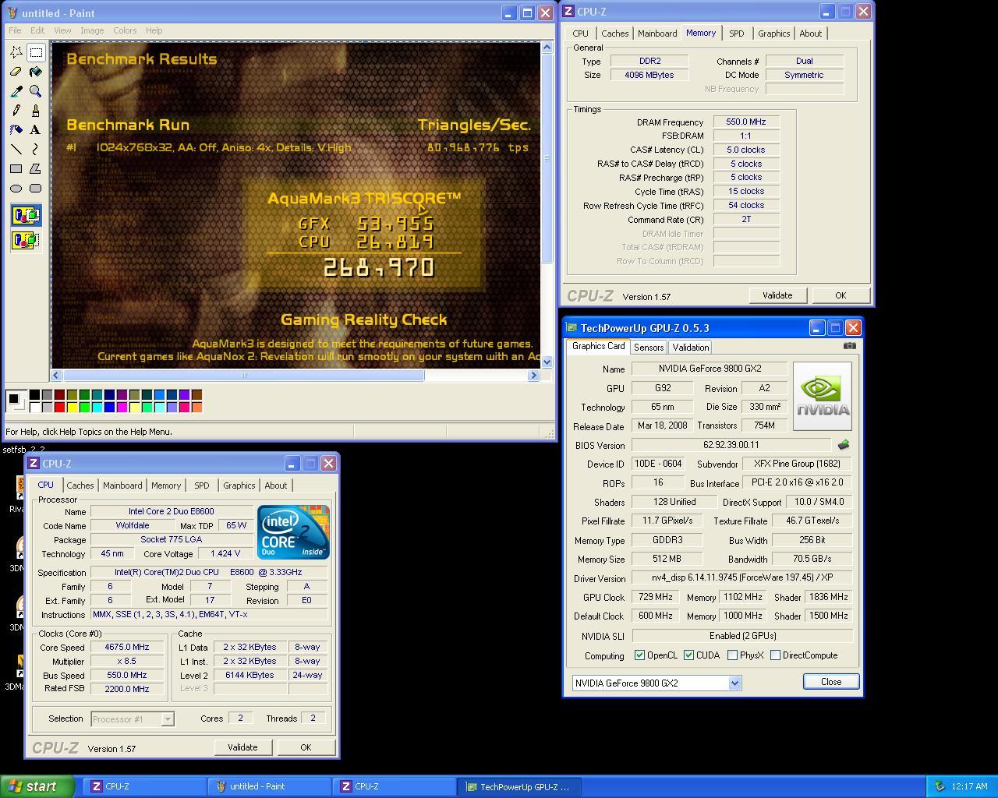Open the Graphics tab in the CPU-Z processor window

(239, 486)
